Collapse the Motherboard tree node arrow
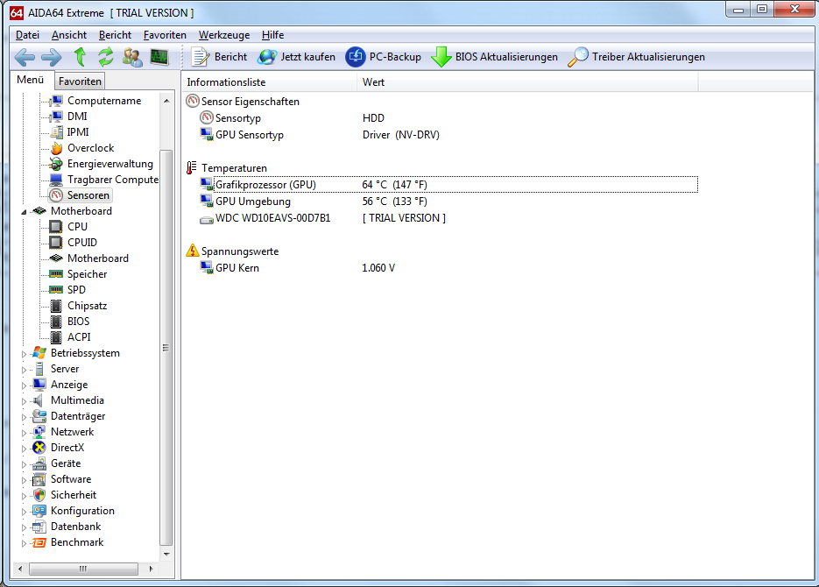The image size is (819, 587). [x=24, y=212]
